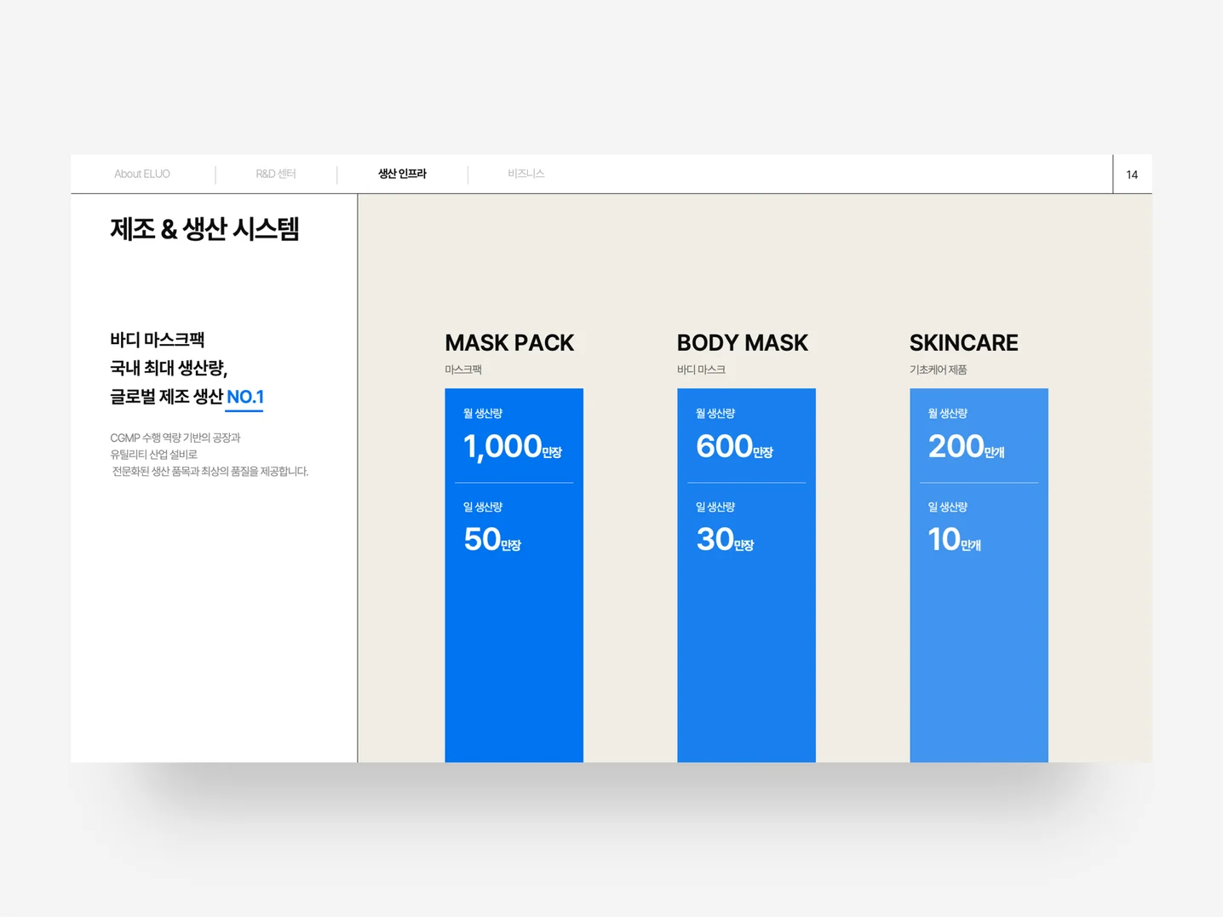Click the BODY MASK title
This screenshot has height=917, width=1223.
(743, 343)
